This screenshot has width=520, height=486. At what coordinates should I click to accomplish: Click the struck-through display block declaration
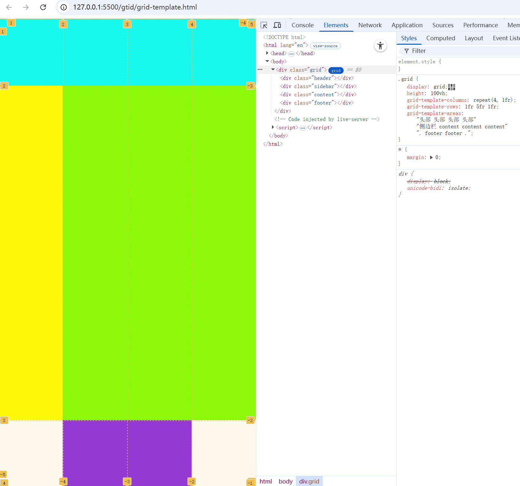point(428,181)
